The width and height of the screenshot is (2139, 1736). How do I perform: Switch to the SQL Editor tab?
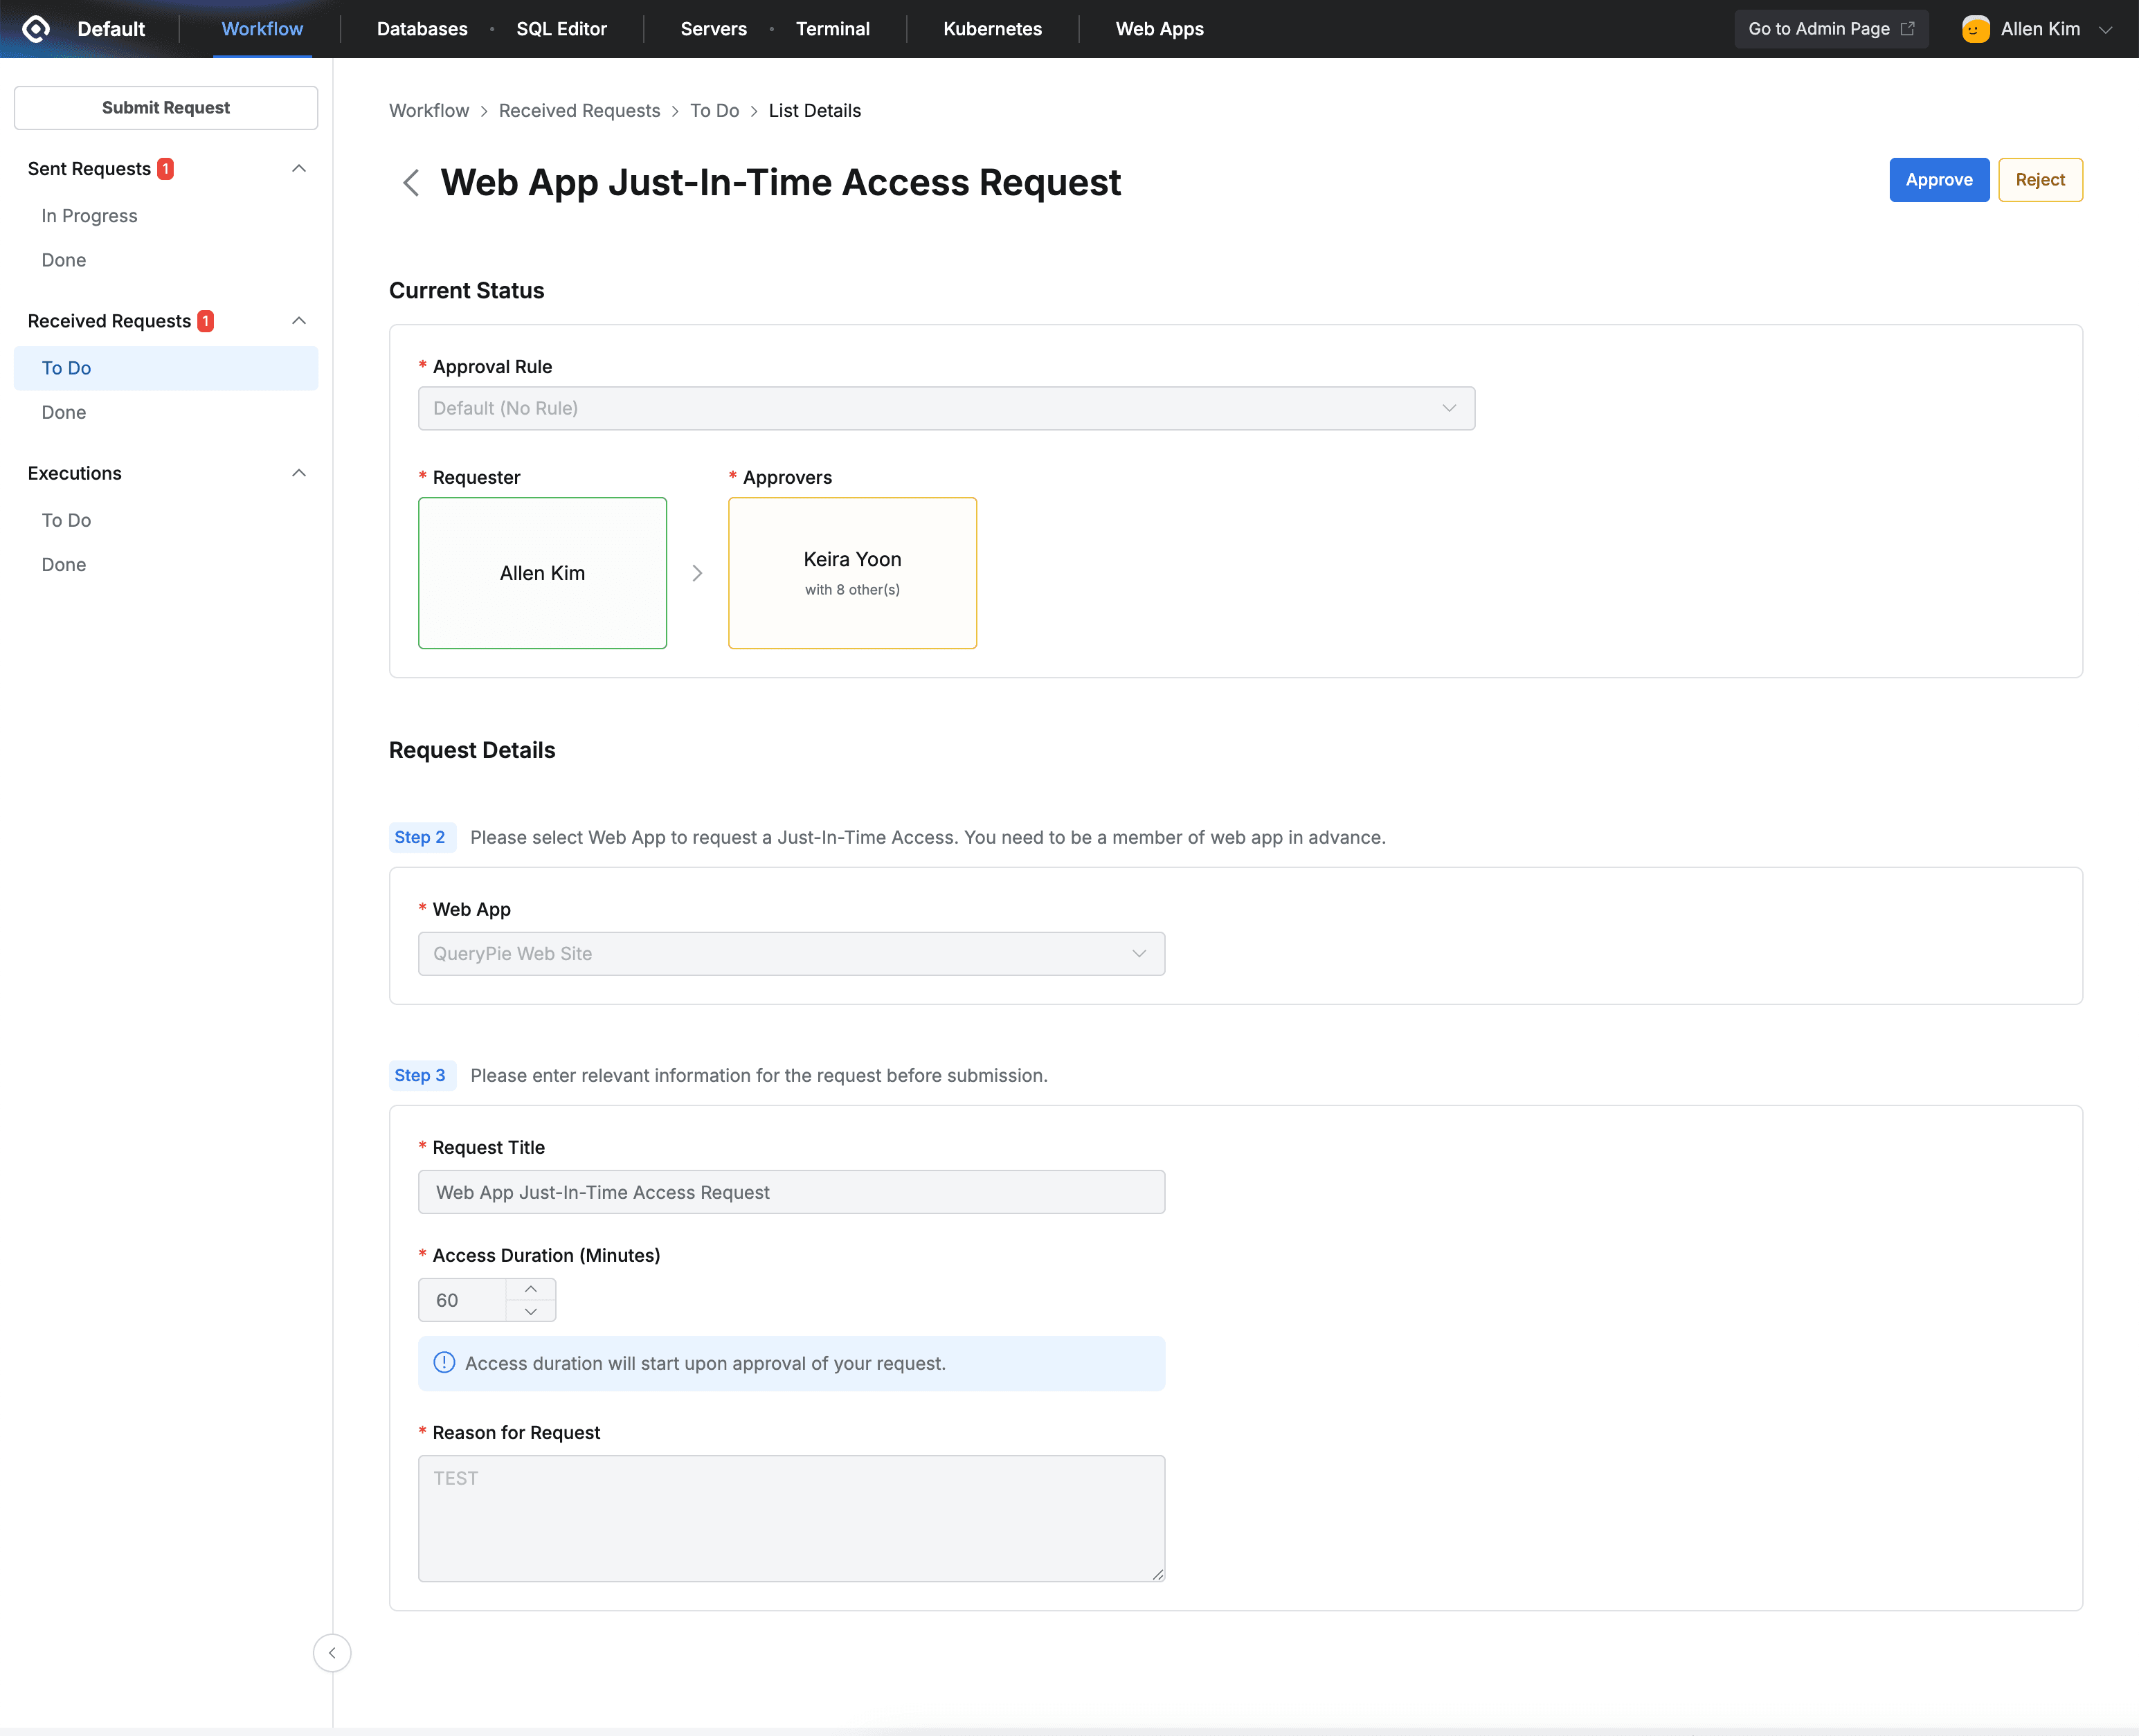click(561, 29)
